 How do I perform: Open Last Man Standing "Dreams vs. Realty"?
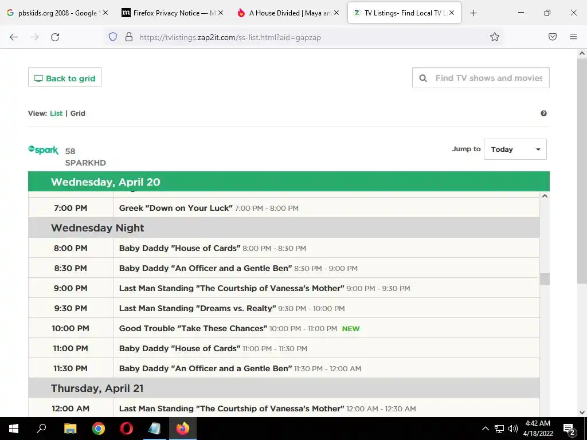pyautogui.click(x=197, y=308)
